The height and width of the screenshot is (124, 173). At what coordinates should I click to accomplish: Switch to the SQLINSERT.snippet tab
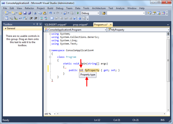tap(55, 24)
